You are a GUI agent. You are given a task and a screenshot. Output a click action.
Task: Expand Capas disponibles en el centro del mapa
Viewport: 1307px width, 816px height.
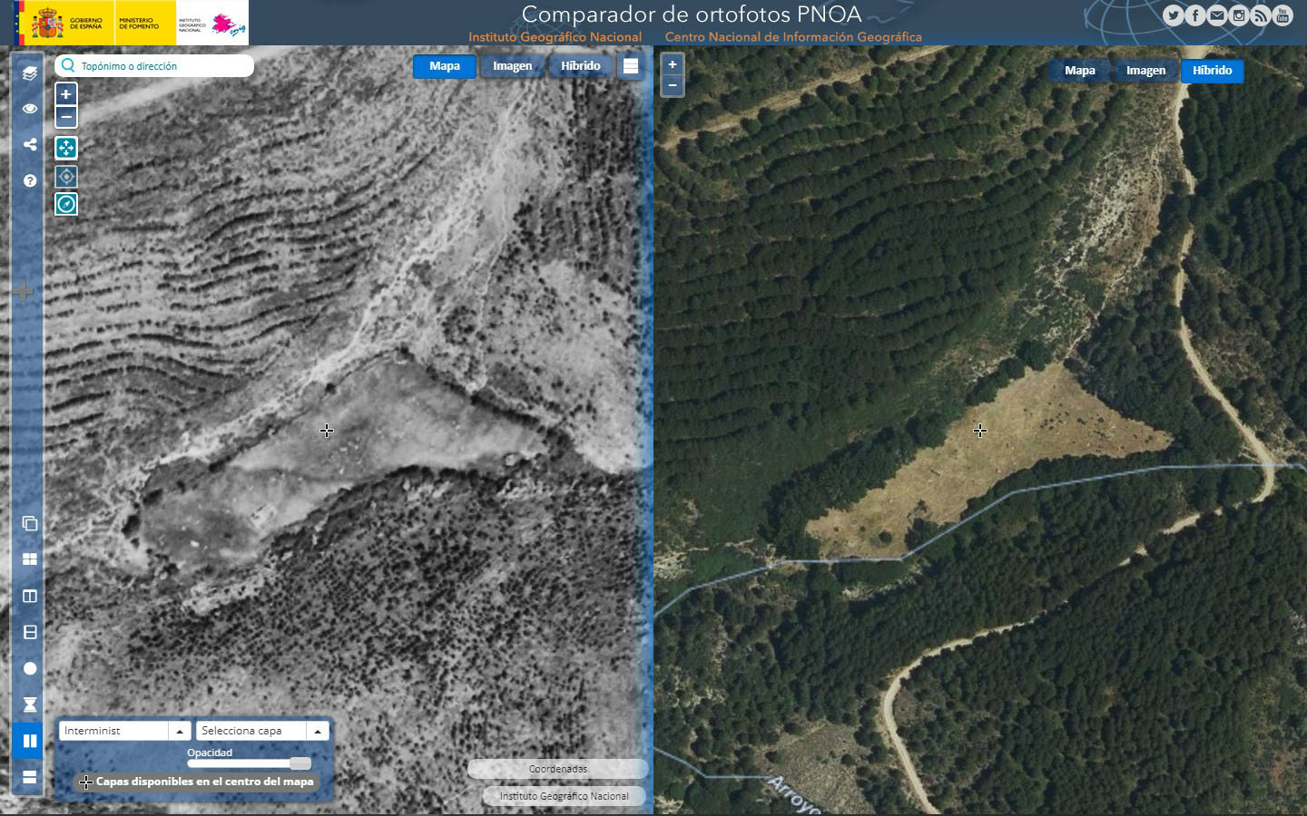tap(197, 782)
